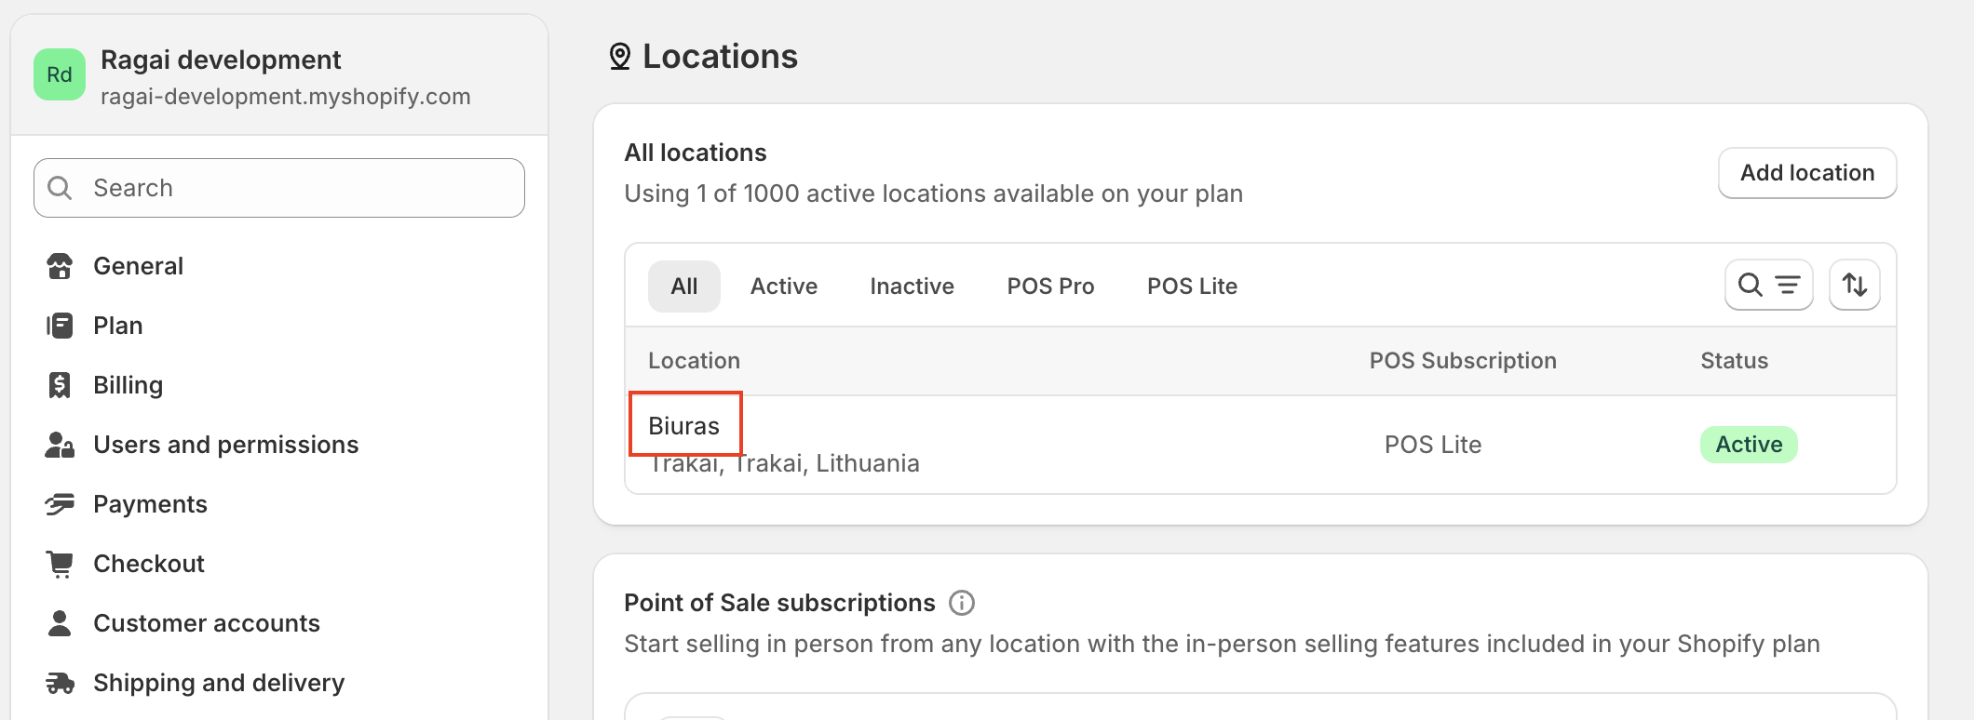The height and width of the screenshot is (720, 1974).
Task: Select the All locations tab
Action: 683,287
